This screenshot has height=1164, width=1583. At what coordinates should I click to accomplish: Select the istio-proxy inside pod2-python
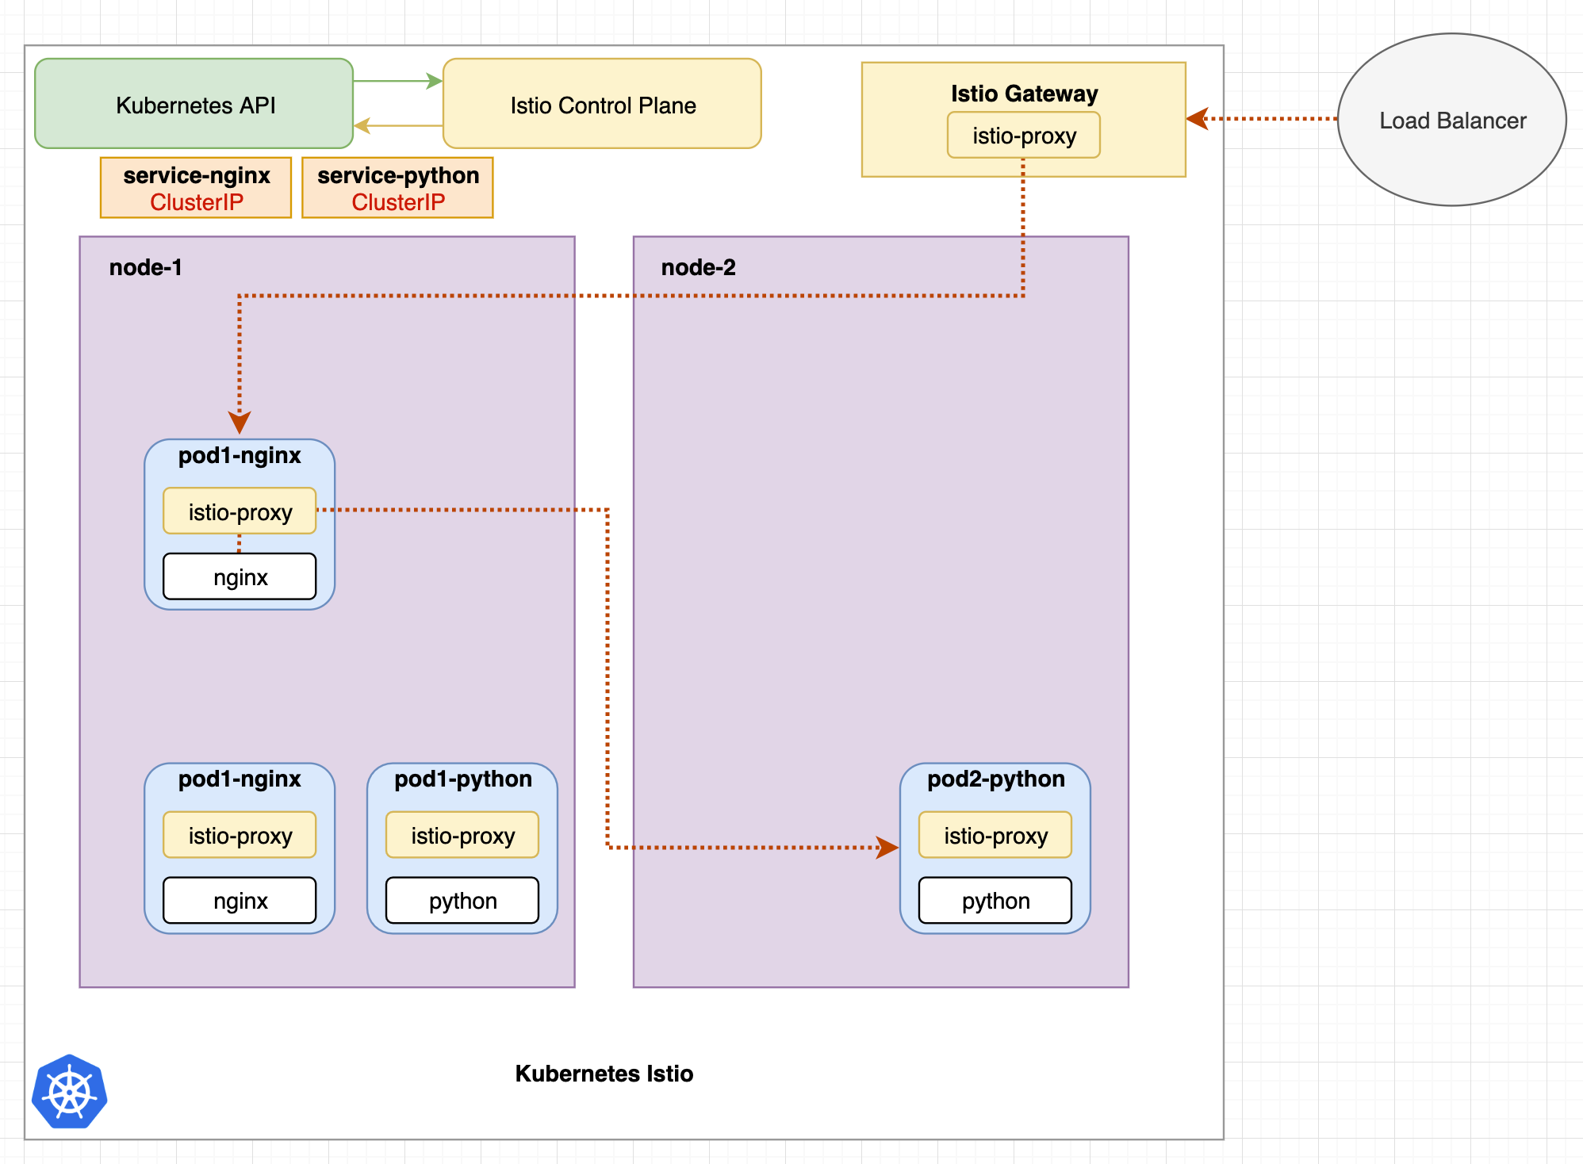[995, 834]
